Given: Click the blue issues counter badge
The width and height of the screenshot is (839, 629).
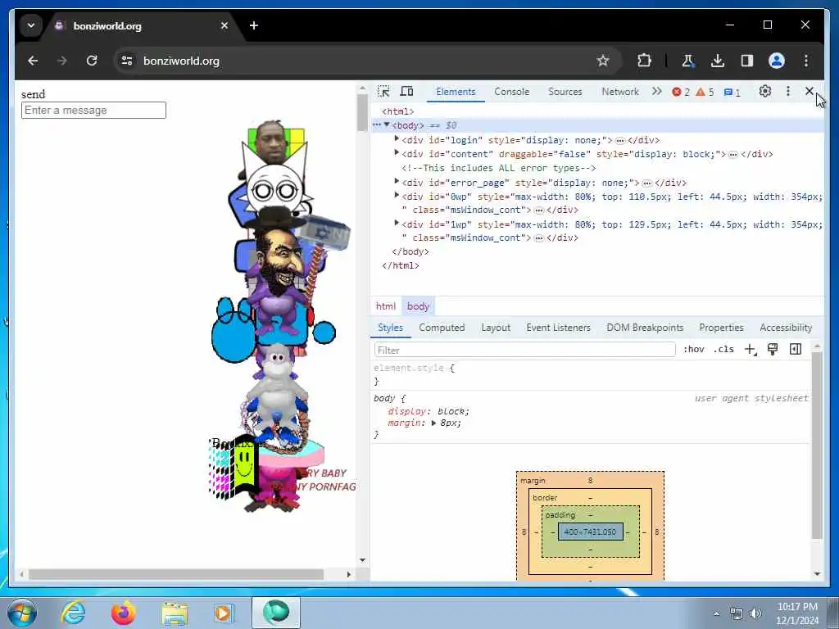Looking at the screenshot, I should tap(732, 93).
